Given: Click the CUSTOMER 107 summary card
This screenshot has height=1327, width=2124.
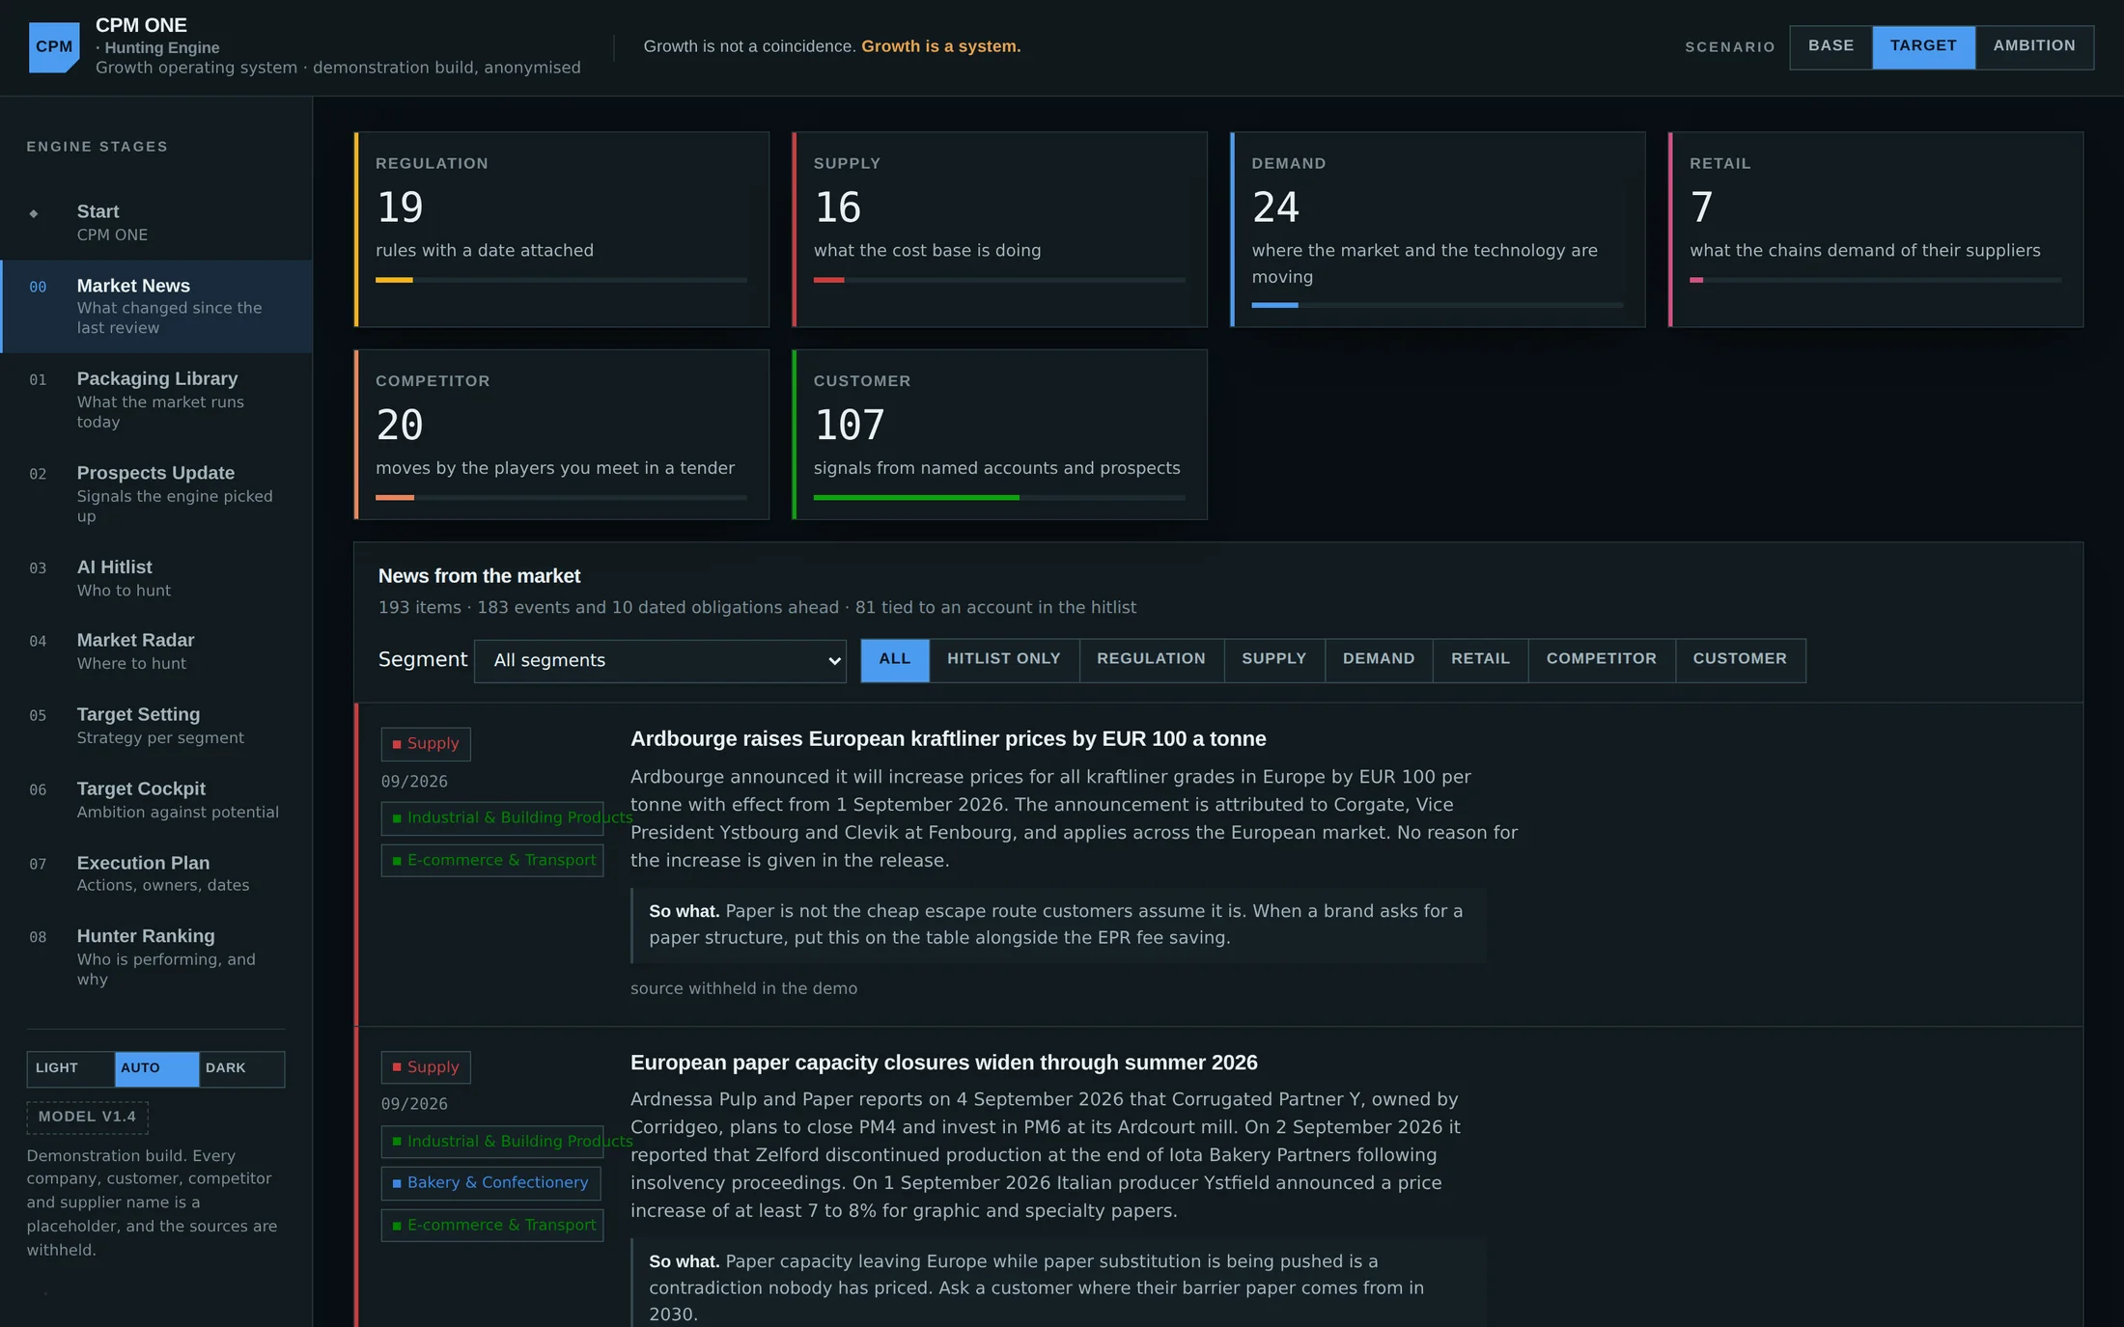Looking at the screenshot, I should [x=1000, y=434].
